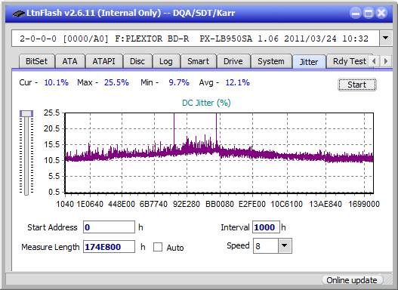Open the Smart tab
398x290 pixels.
198,61
